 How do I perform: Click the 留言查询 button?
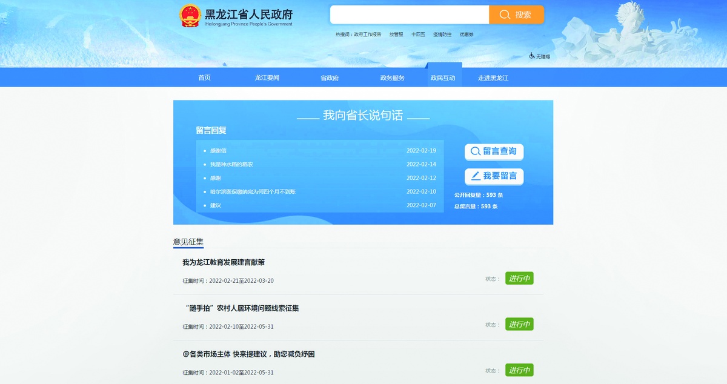click(494, 151)
